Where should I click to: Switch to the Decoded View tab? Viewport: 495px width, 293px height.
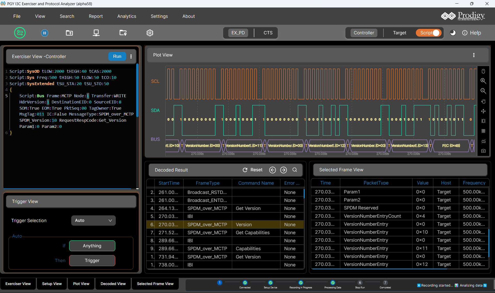pyautogui.click(x=113, y=284)
